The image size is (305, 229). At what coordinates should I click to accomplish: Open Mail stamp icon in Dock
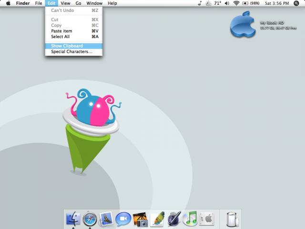point(106,219)
